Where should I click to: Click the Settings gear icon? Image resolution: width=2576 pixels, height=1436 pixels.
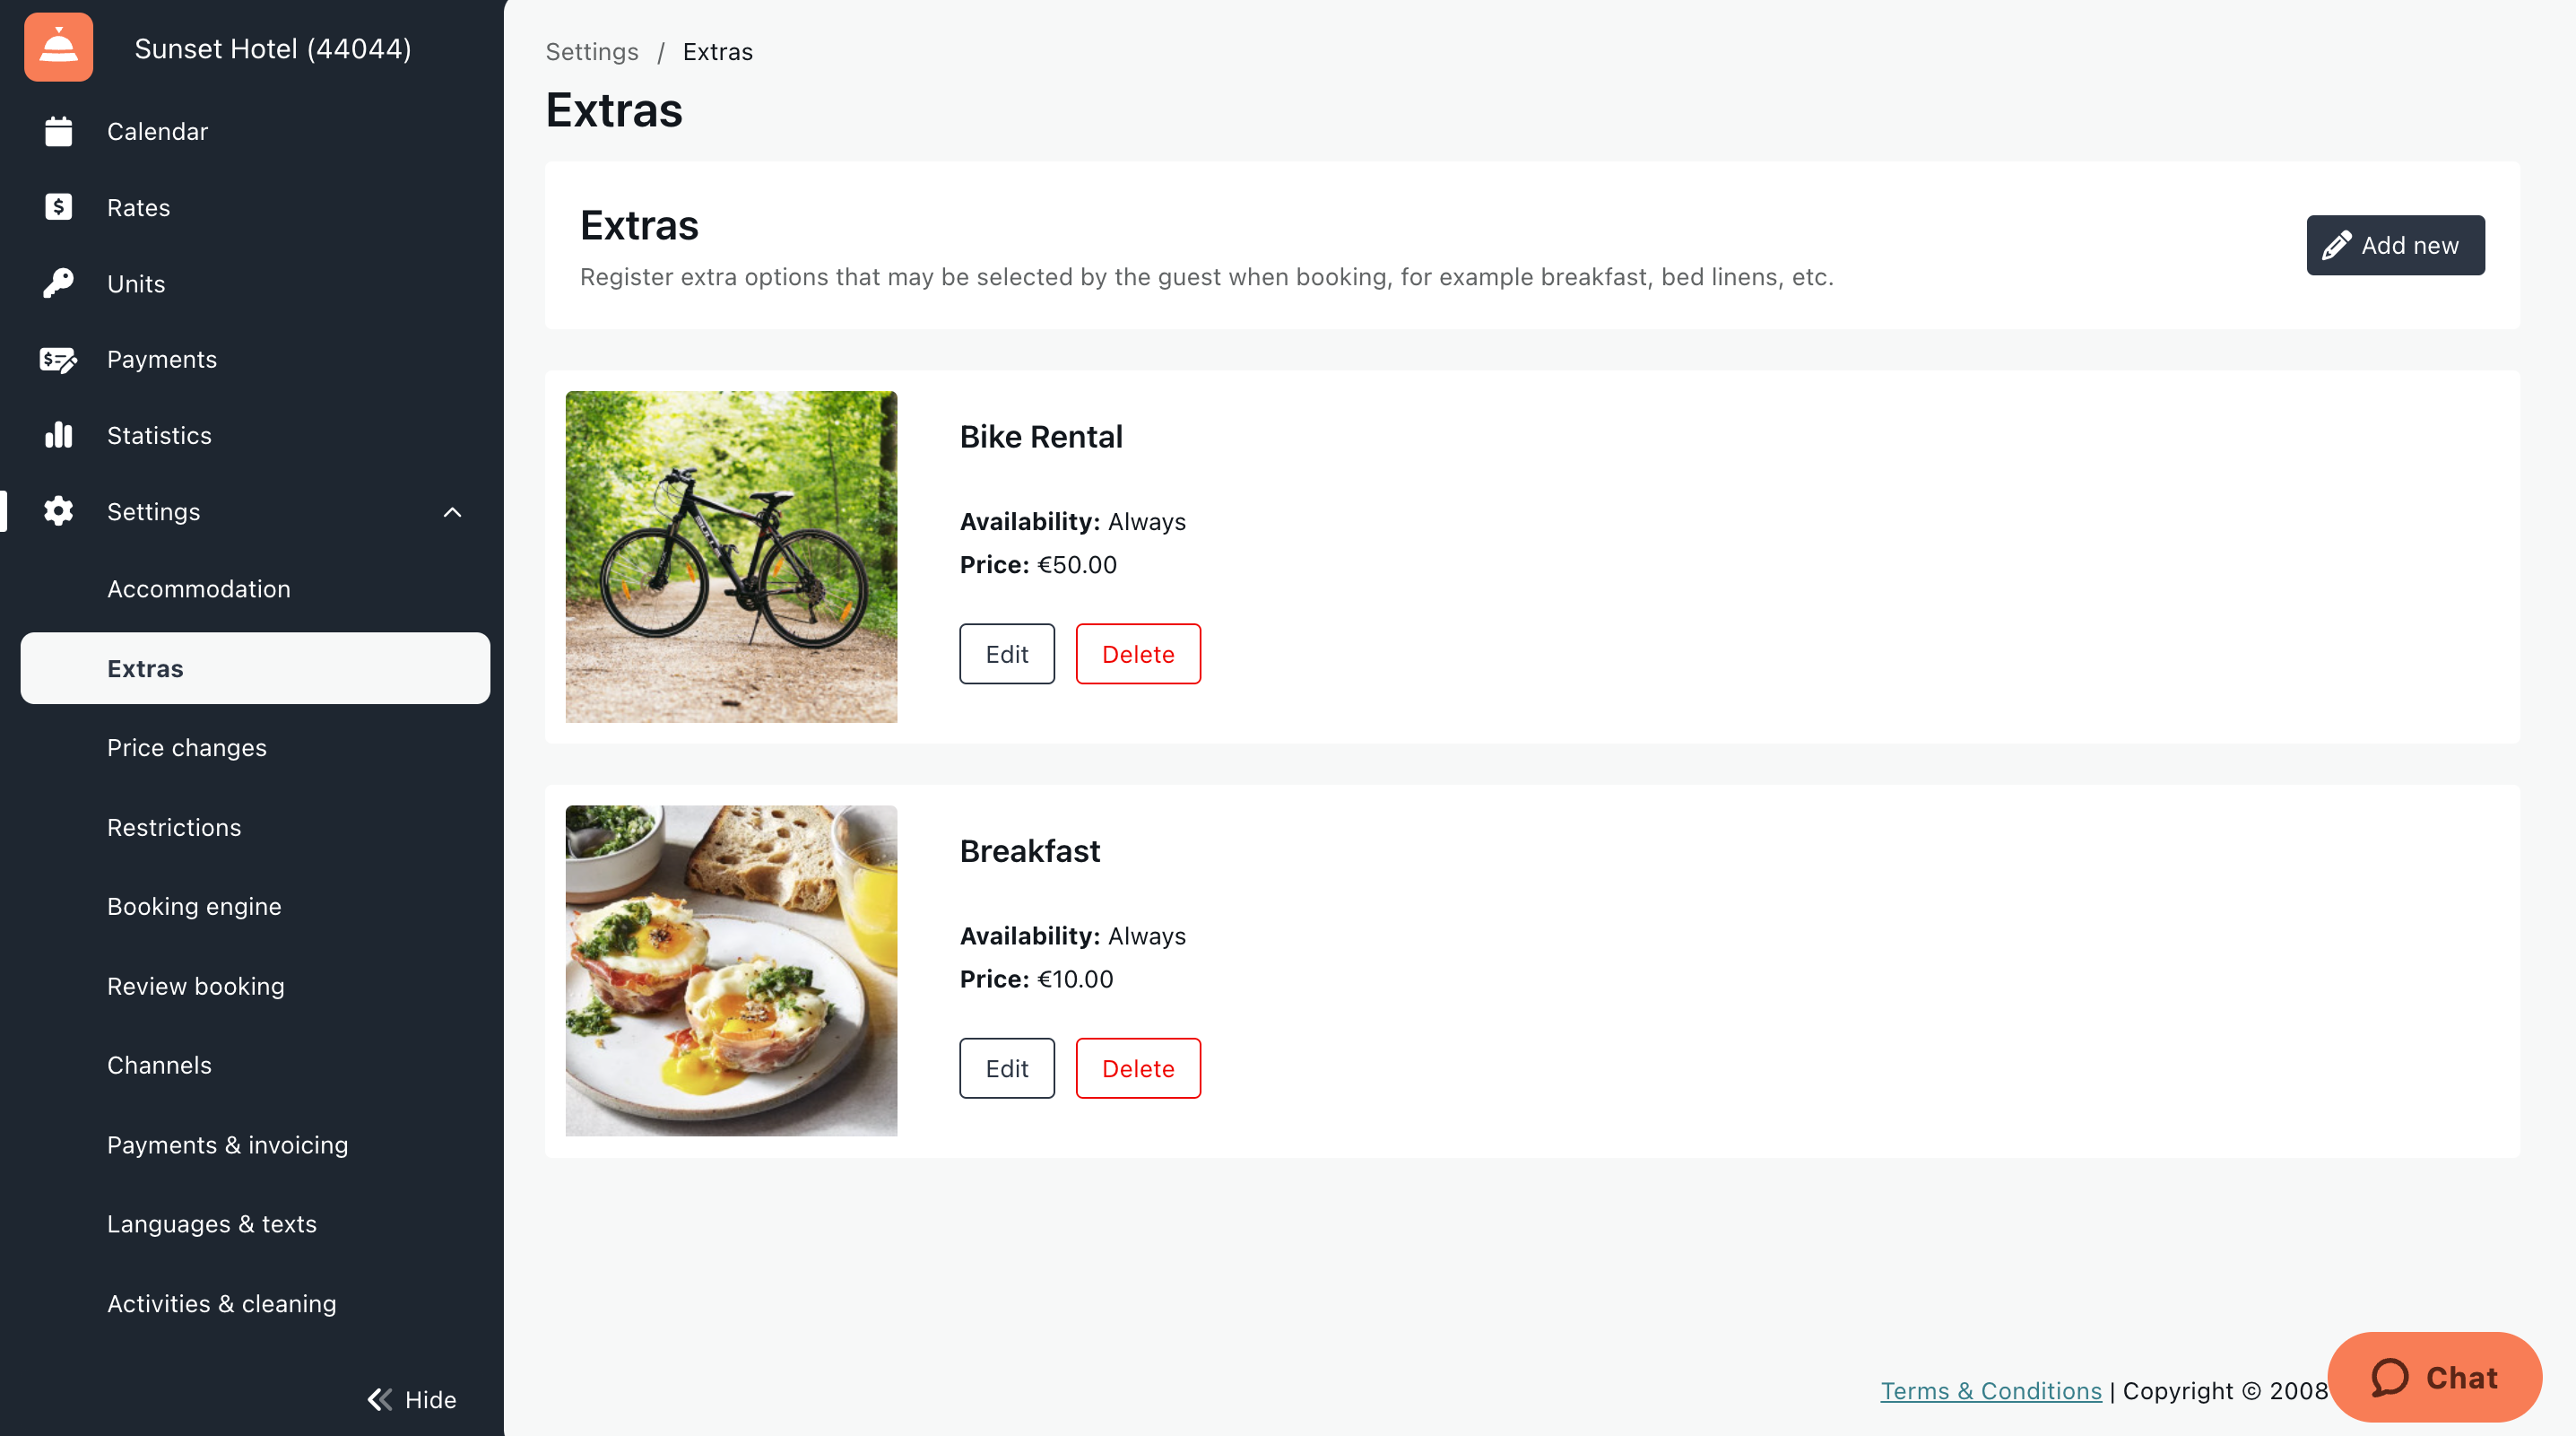[58, 511]
